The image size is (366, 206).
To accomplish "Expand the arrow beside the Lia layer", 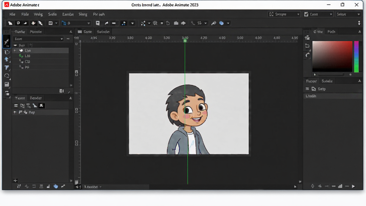I will [15, 50].
